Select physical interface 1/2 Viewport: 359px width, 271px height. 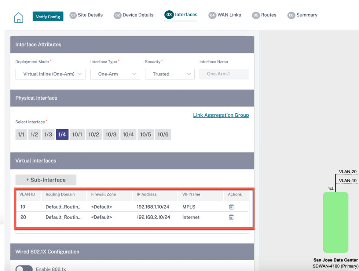[34, 134]
